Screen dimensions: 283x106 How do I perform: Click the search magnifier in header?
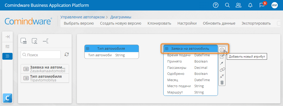point(227,5)
